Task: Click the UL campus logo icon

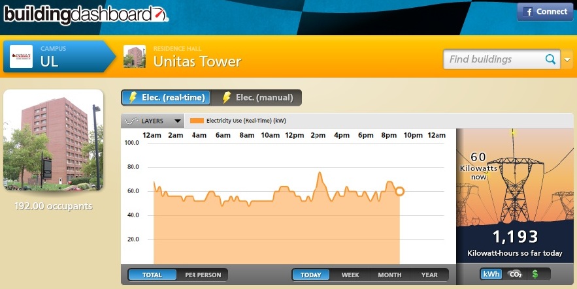Action: (21, 57)
